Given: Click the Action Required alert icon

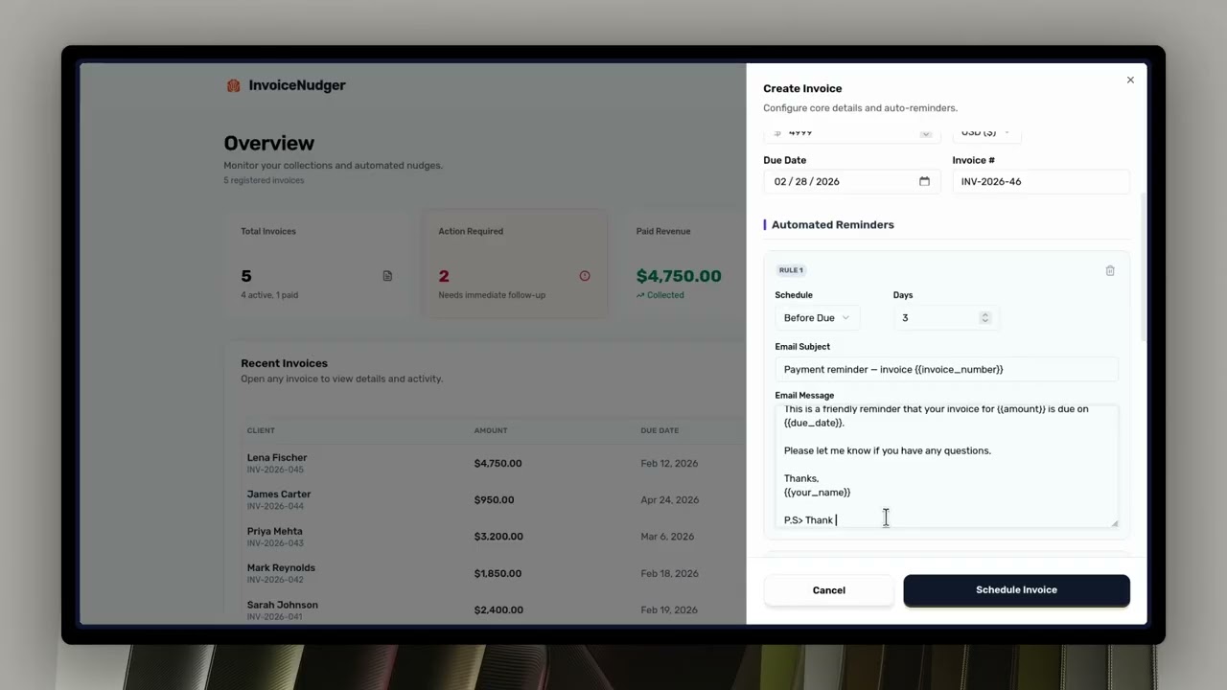Looking at the screenshot, I should [585, 276].
